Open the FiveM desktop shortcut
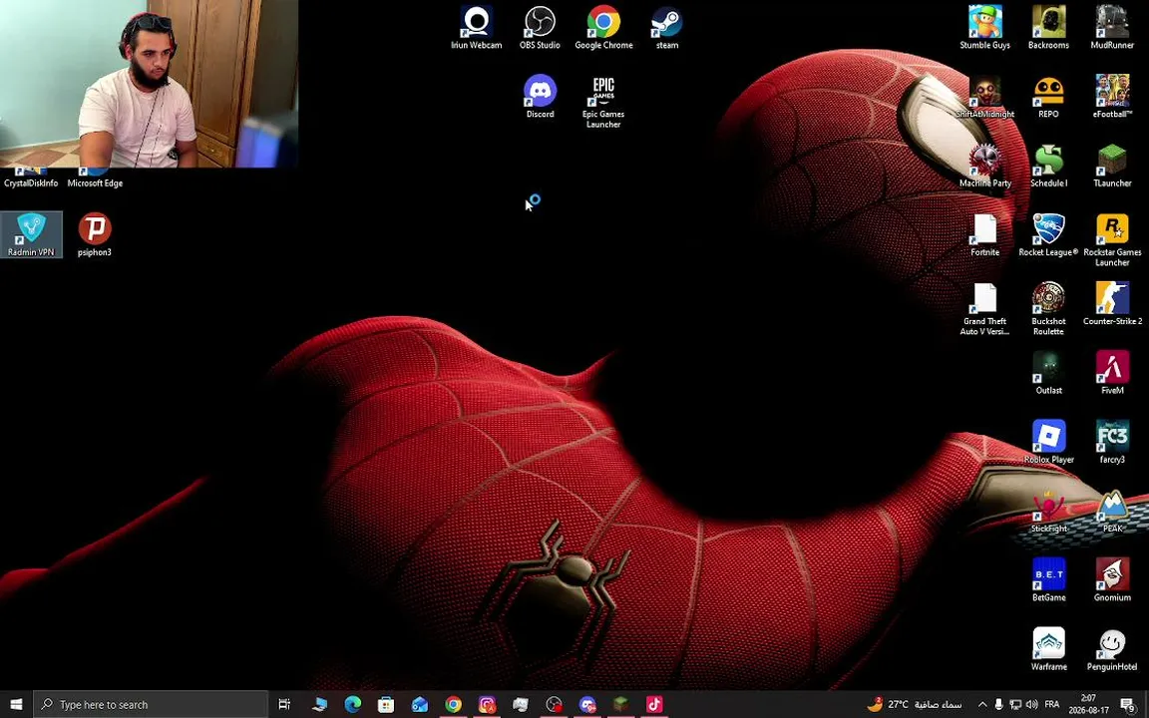Screen dimensions: 1149x718 click(x=1112, y=373)
